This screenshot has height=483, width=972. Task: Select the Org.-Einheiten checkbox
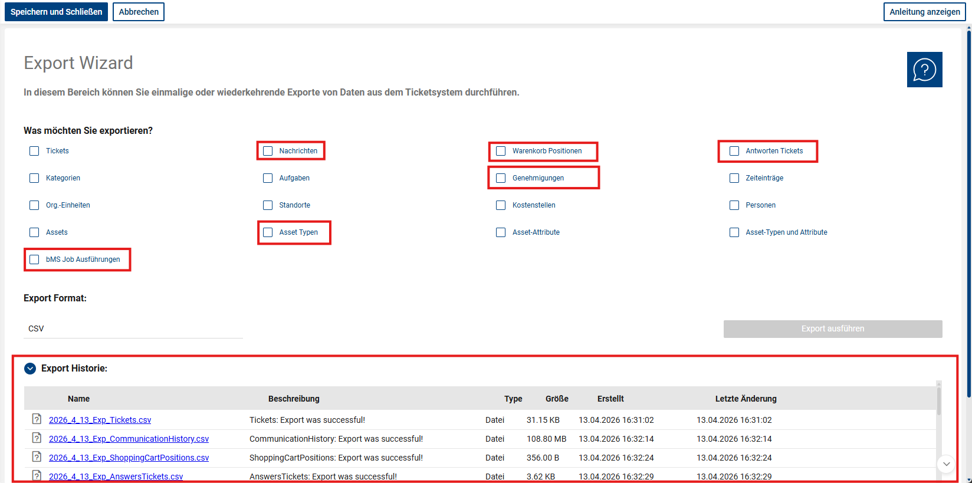pyautogui.click(x=34, y=205)
